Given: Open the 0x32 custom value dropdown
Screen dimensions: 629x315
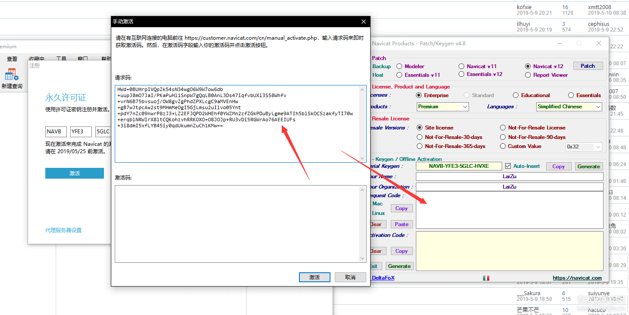Looking at the screenshot, I should point(584,147).
